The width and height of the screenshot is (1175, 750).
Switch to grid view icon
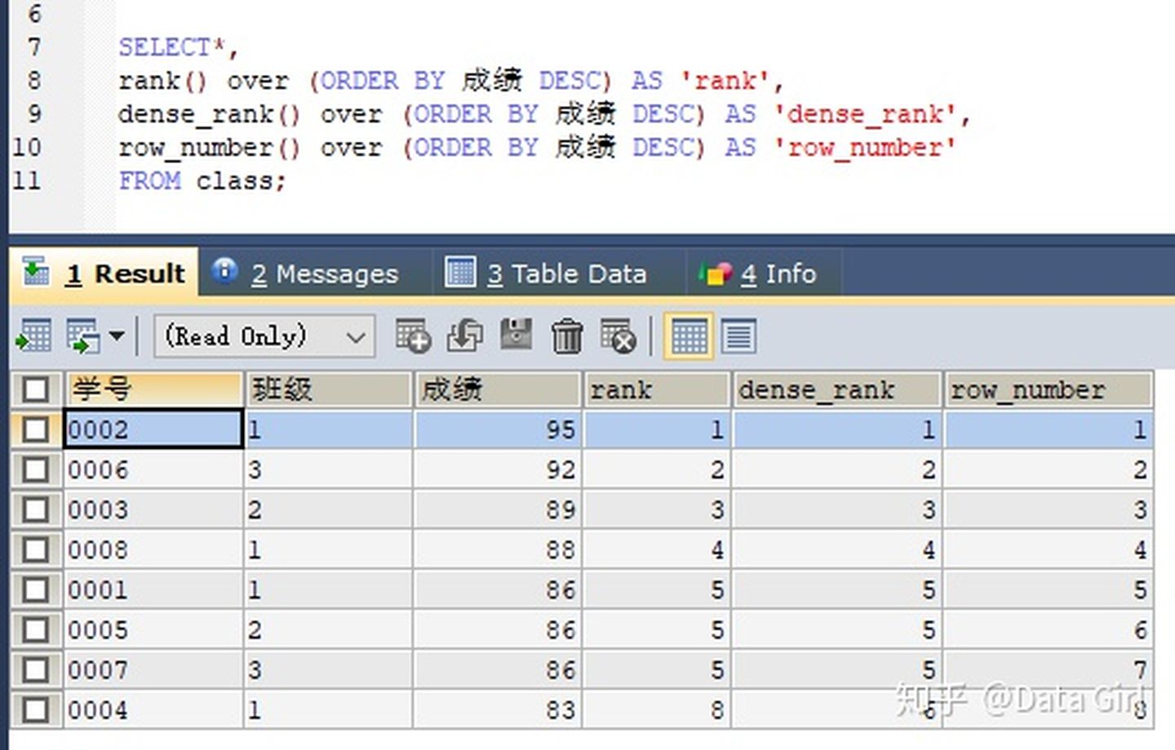tap(689, 335)
